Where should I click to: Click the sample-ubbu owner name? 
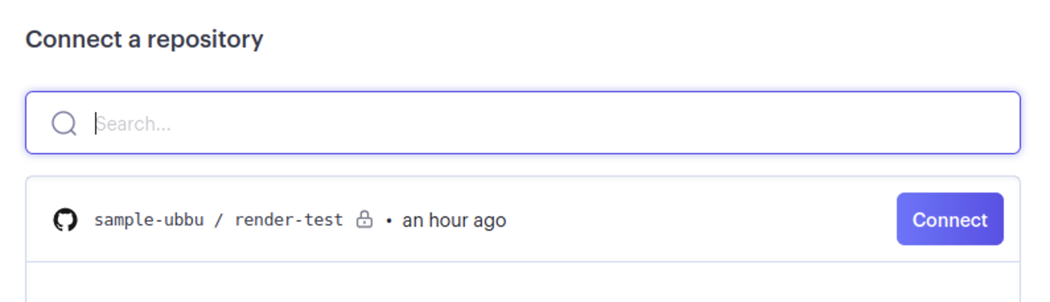149,220
